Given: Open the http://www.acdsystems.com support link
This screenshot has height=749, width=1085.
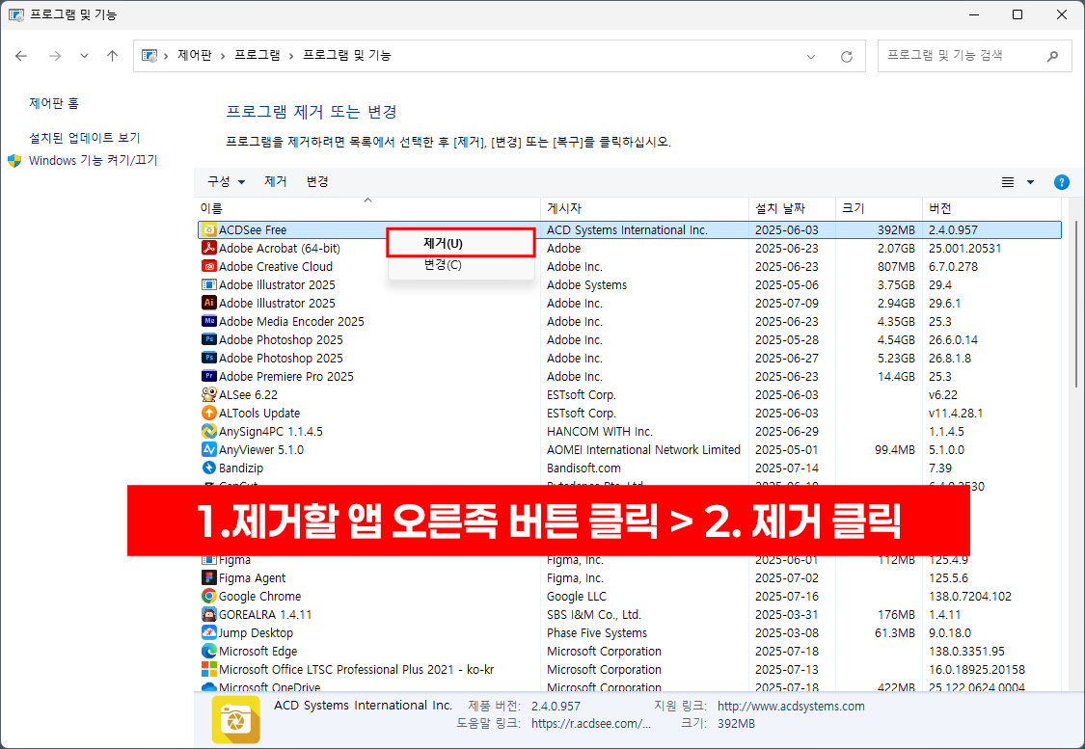Looking at the screenshot, I should [x=791, y=707].
